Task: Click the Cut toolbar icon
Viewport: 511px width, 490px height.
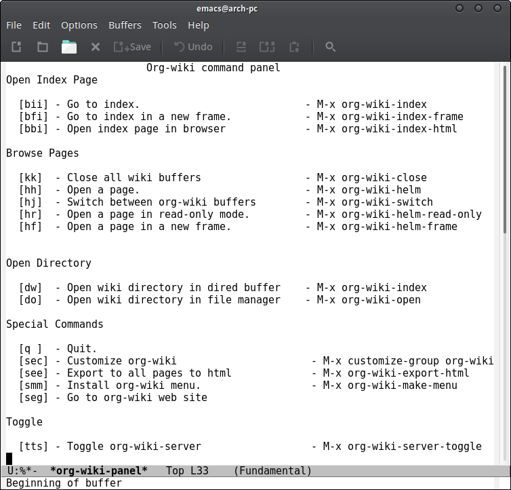Action: [241, 47]
